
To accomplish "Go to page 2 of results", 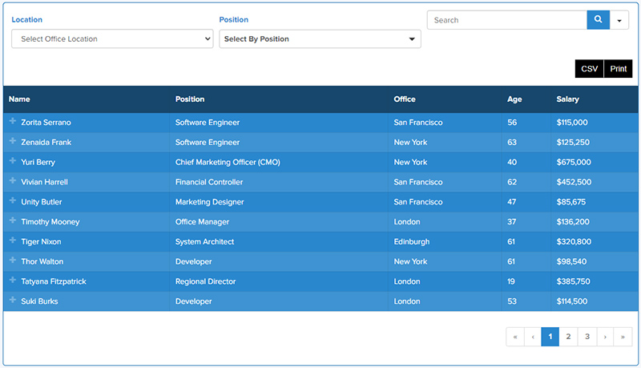I will point(568,337).
